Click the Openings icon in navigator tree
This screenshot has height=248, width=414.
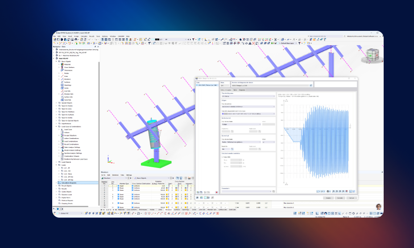(62, 85)
